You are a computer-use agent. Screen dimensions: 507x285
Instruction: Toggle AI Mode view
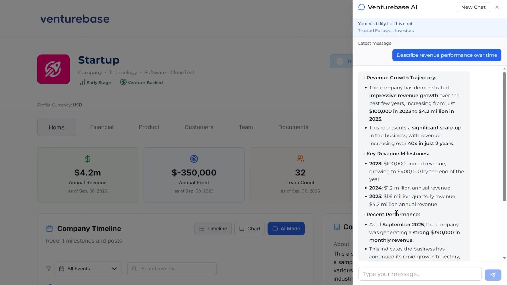point(286,229)
